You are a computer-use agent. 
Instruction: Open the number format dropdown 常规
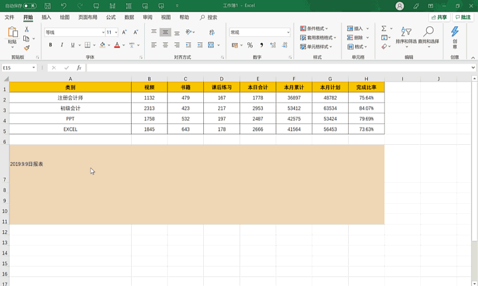[x=288, y=32]
